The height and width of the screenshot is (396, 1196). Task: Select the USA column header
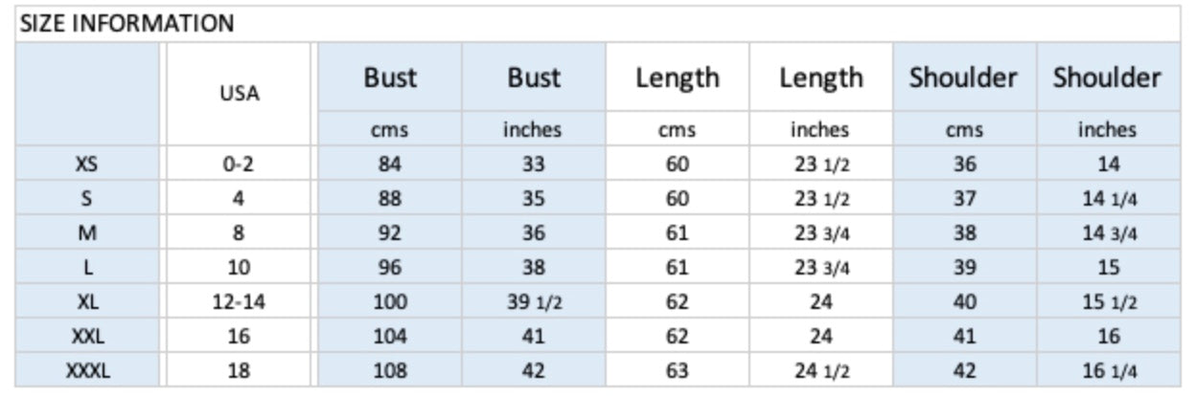click(x=239, y=94)
